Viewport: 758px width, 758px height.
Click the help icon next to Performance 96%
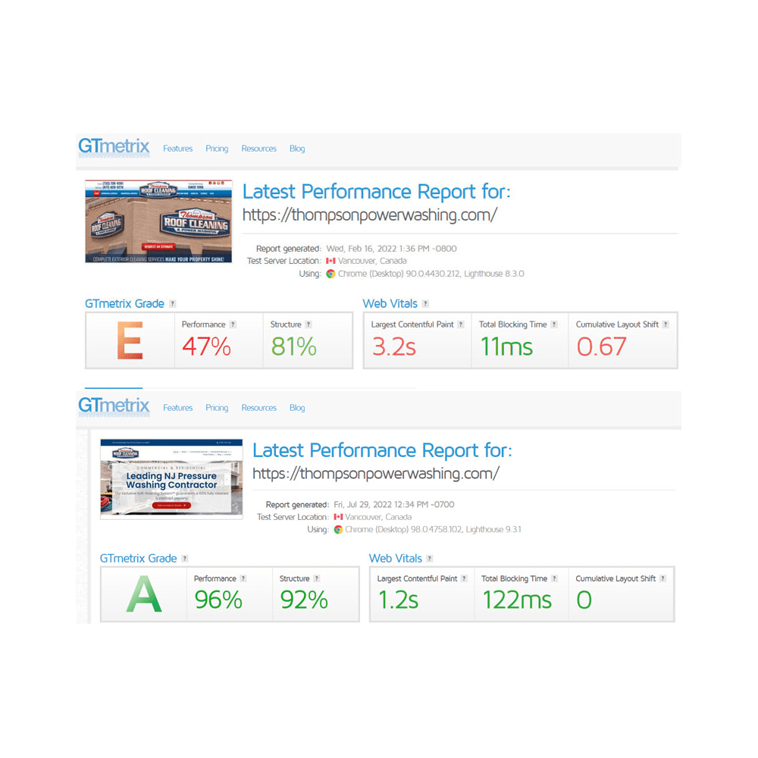coord(243,578)
